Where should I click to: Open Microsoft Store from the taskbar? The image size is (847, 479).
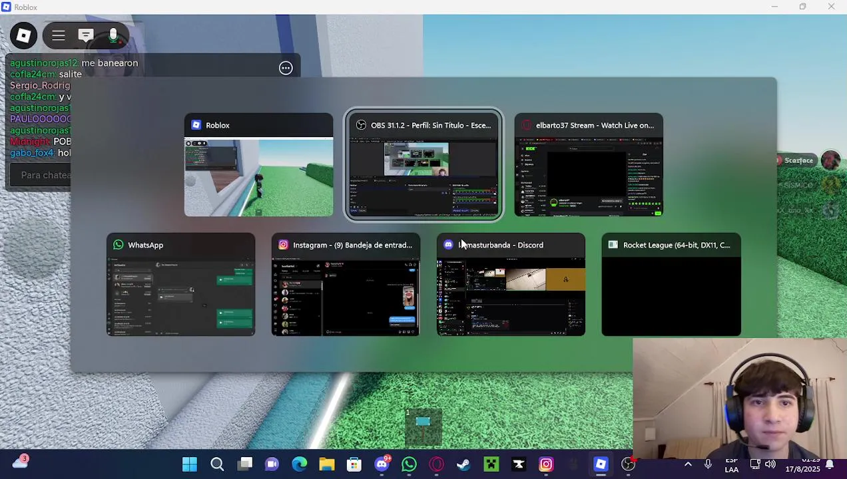coord(354,464)
